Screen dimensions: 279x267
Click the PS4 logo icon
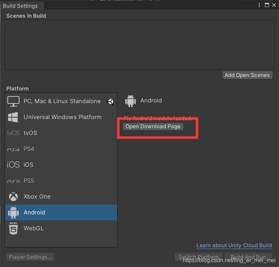[13, 149]
